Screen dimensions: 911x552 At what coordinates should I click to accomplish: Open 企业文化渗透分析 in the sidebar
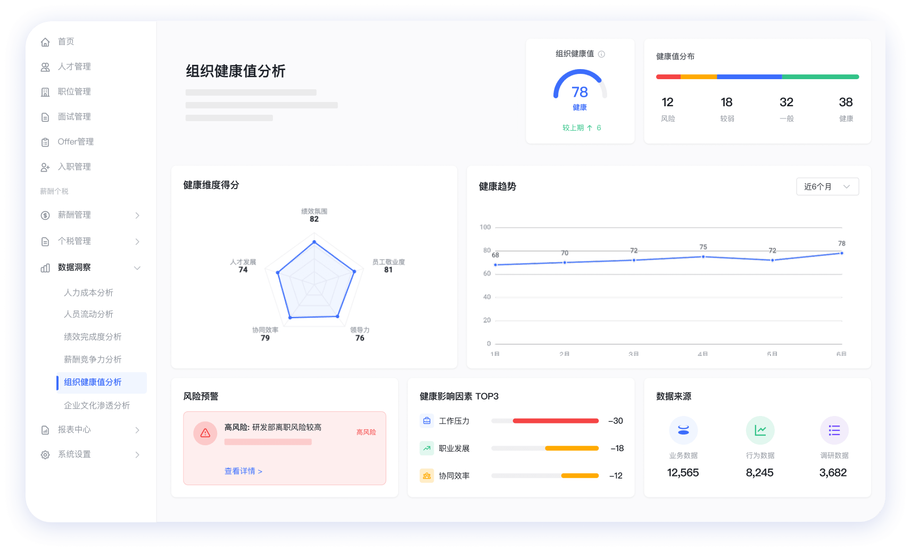[97, 405]
